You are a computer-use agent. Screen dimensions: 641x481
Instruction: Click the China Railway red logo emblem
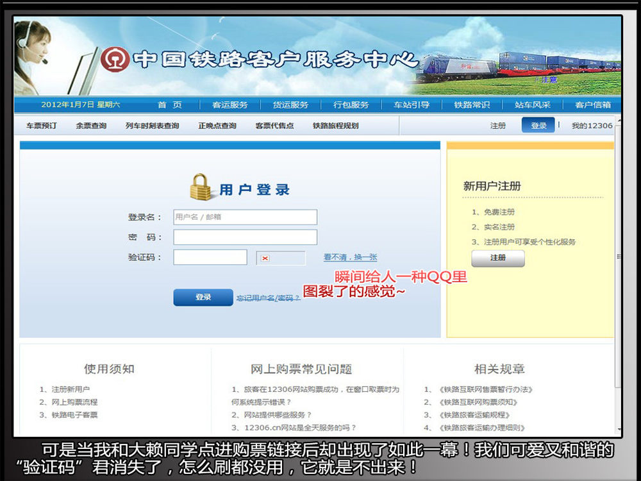tap(115, 59)
